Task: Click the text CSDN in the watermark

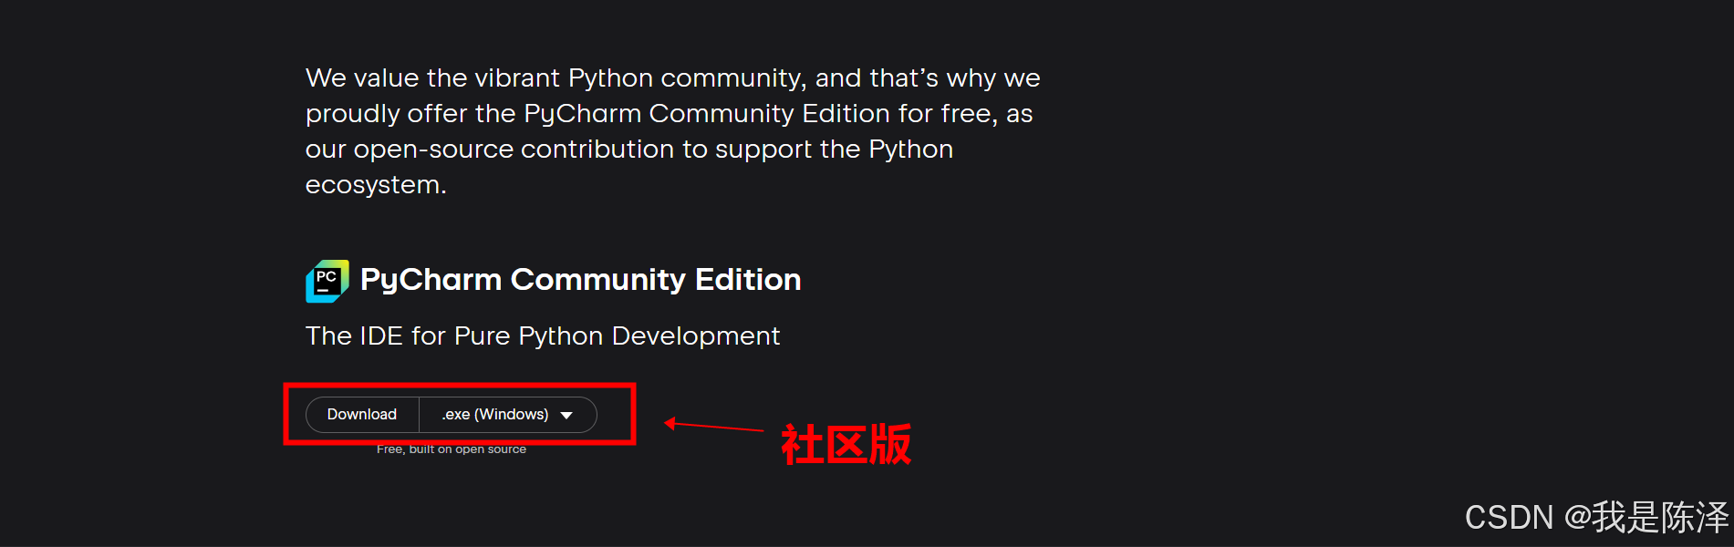Action: [1509, 518]
